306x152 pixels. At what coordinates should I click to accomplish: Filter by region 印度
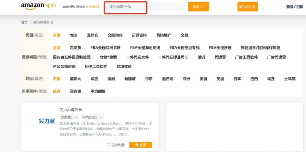(94, 79)
